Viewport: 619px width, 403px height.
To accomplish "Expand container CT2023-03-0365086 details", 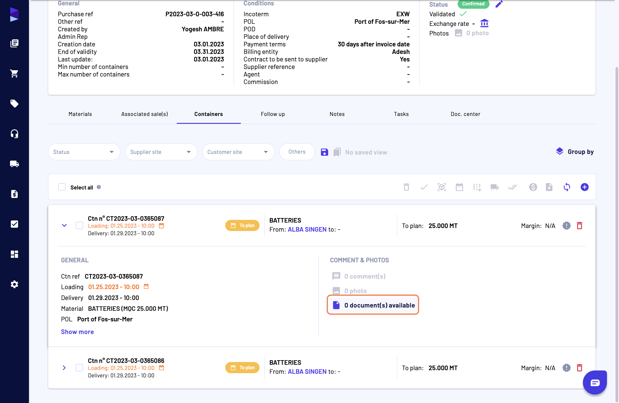I will pyautogui.click(x=64, y=368).
